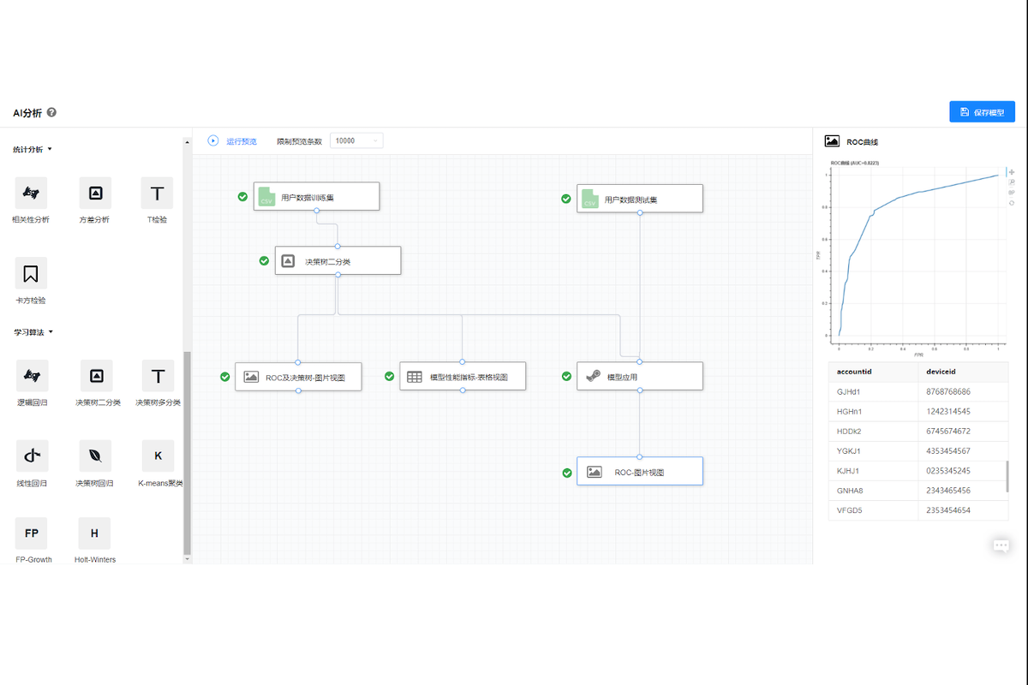
Task: Click the left panel scroll down arrow
Action: point(188,558)
